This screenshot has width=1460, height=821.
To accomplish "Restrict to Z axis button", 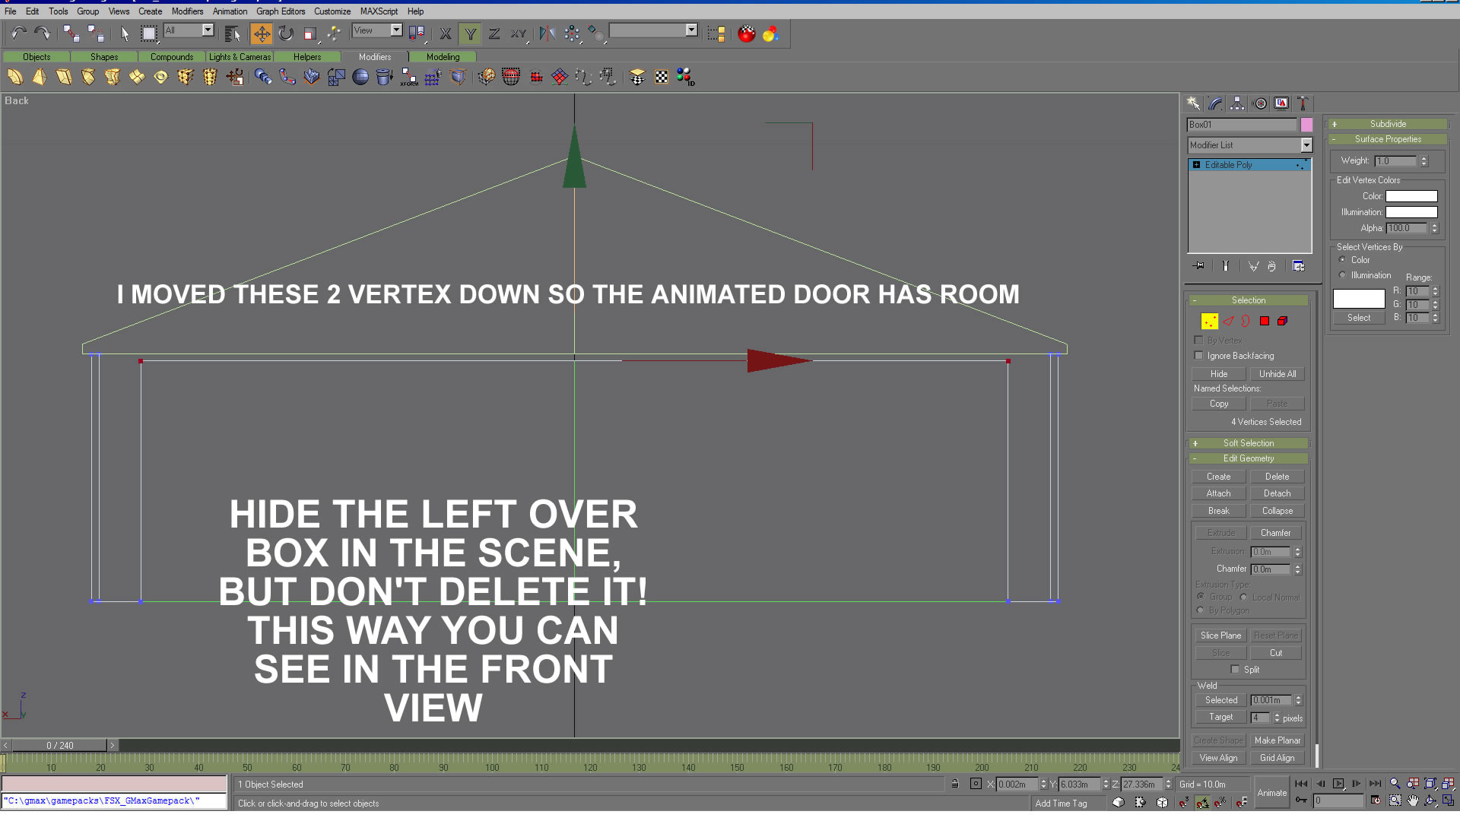I will (x=494, y=33).
